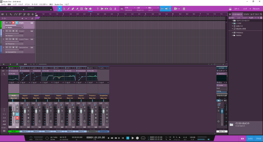This screenshot has width=263, height=142.
Task: Click the 4/4 time signature field
Action: (x=185, y=137)
